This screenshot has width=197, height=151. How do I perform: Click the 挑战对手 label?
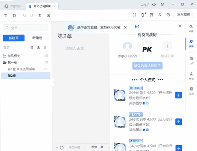[167, 56]
